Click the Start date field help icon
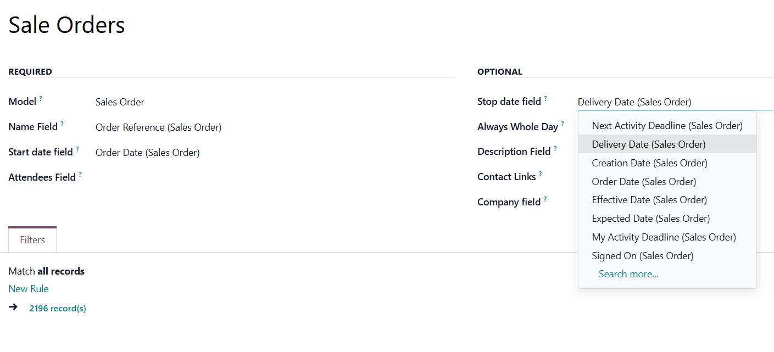Screen dimensions: 774x352 pyautogui.click(x=77, y=149)
